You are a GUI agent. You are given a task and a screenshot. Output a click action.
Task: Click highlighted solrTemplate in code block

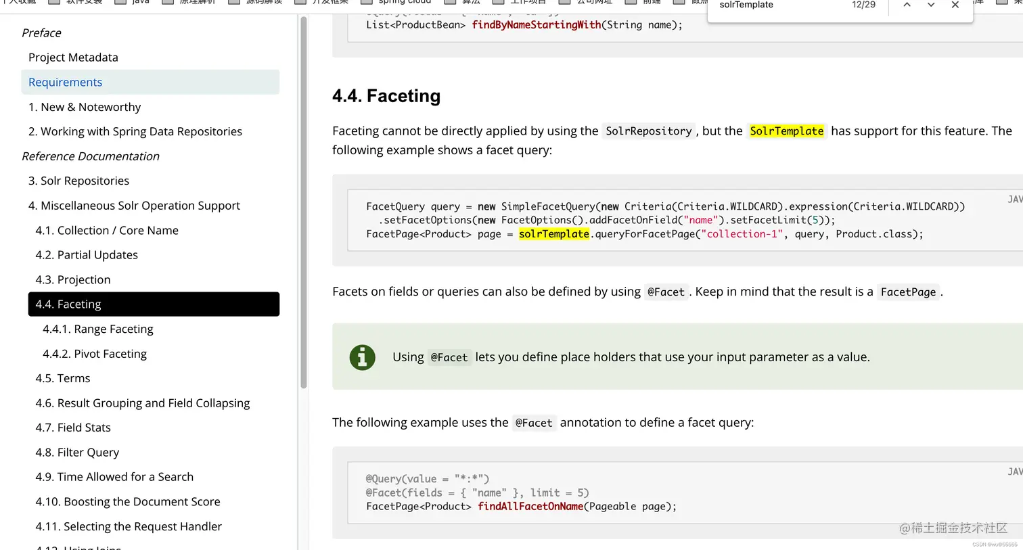[554, 234]
